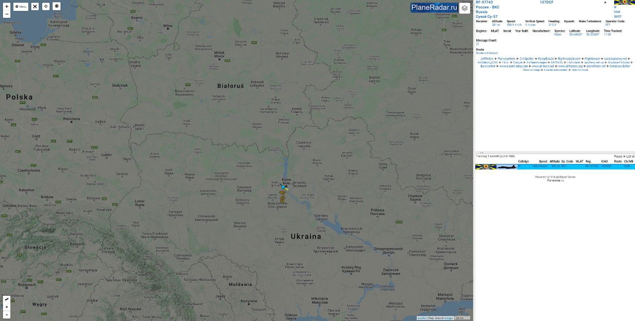Sort list by Altitude column header

pos(555,161)
